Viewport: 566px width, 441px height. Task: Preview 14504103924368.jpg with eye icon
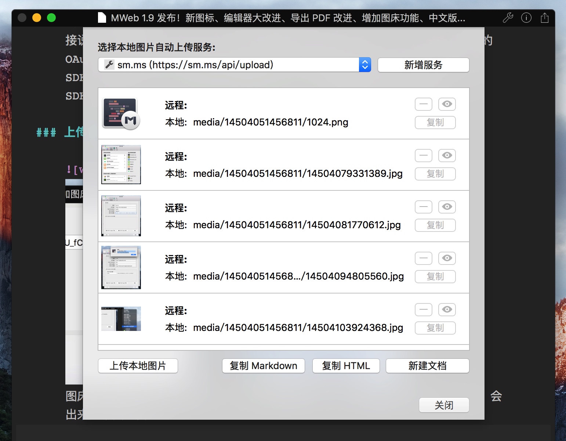(x=447, y=310)
